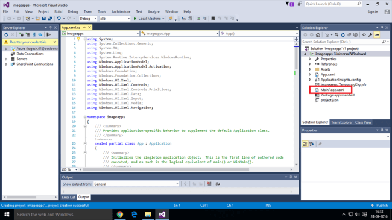Expand the Azure node in Server Explorer
The image size is (392, 220).
coord(6,49)
